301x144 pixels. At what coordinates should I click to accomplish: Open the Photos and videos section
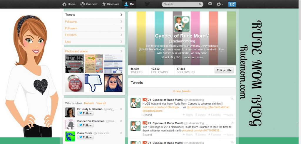click(x=76, y=51)
